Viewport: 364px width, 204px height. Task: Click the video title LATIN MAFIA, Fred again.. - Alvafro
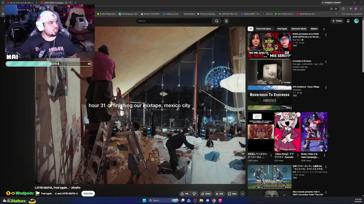coord(57,188)
